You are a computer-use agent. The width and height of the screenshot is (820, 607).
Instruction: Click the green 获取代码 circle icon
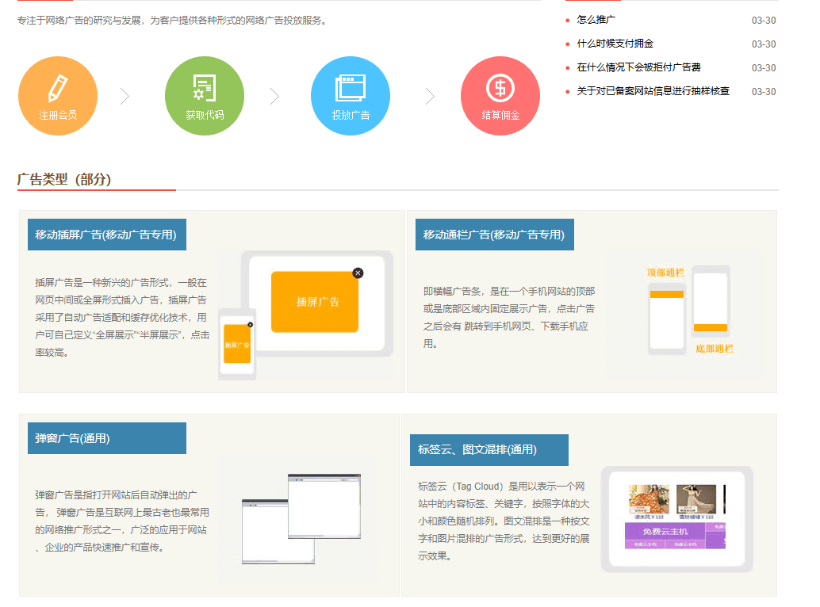coord(205,96)
